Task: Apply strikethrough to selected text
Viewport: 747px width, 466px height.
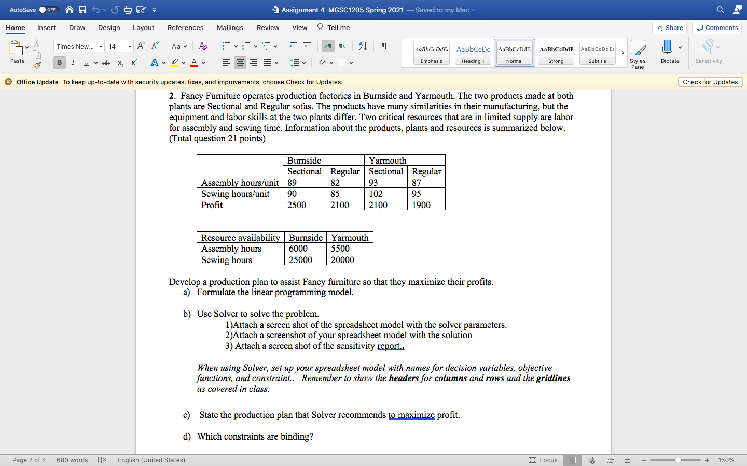Action: (106, 62)
